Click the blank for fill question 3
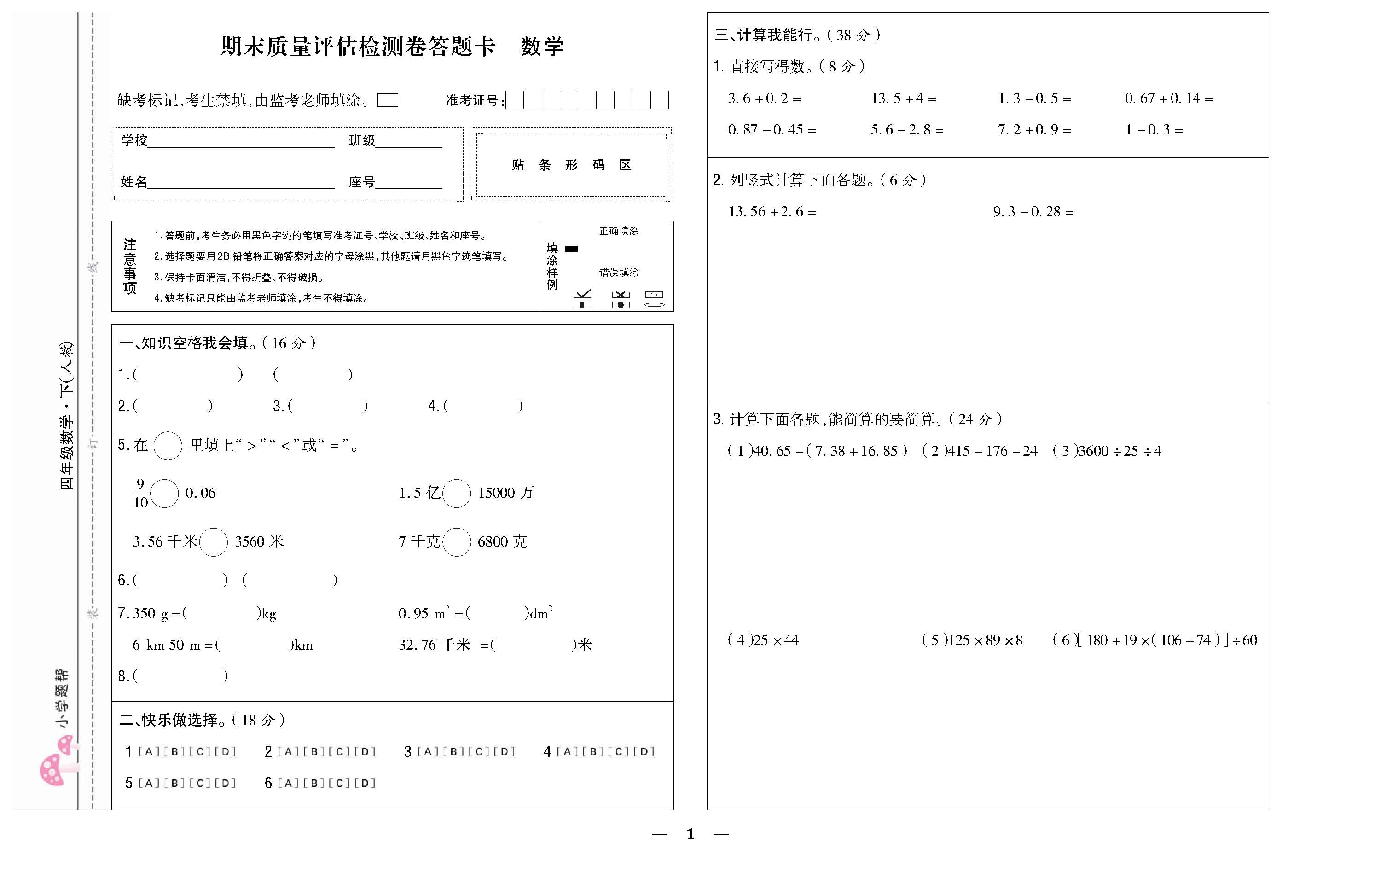 click(328, 406)
